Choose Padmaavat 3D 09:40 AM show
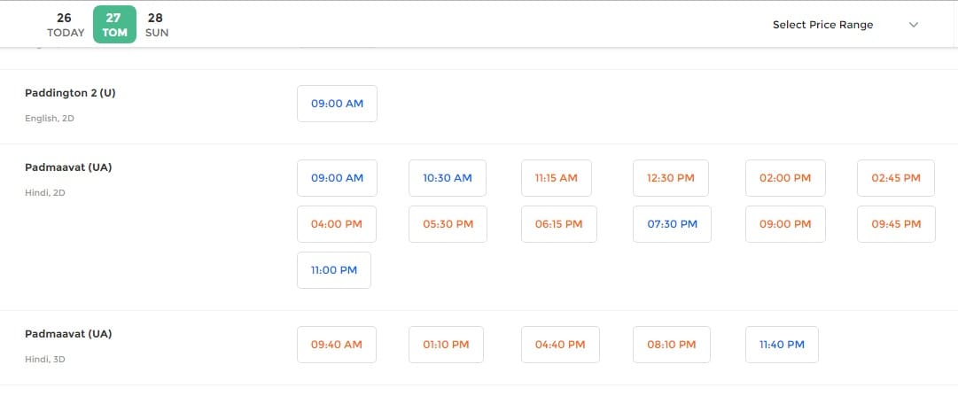 pos(337,344)
